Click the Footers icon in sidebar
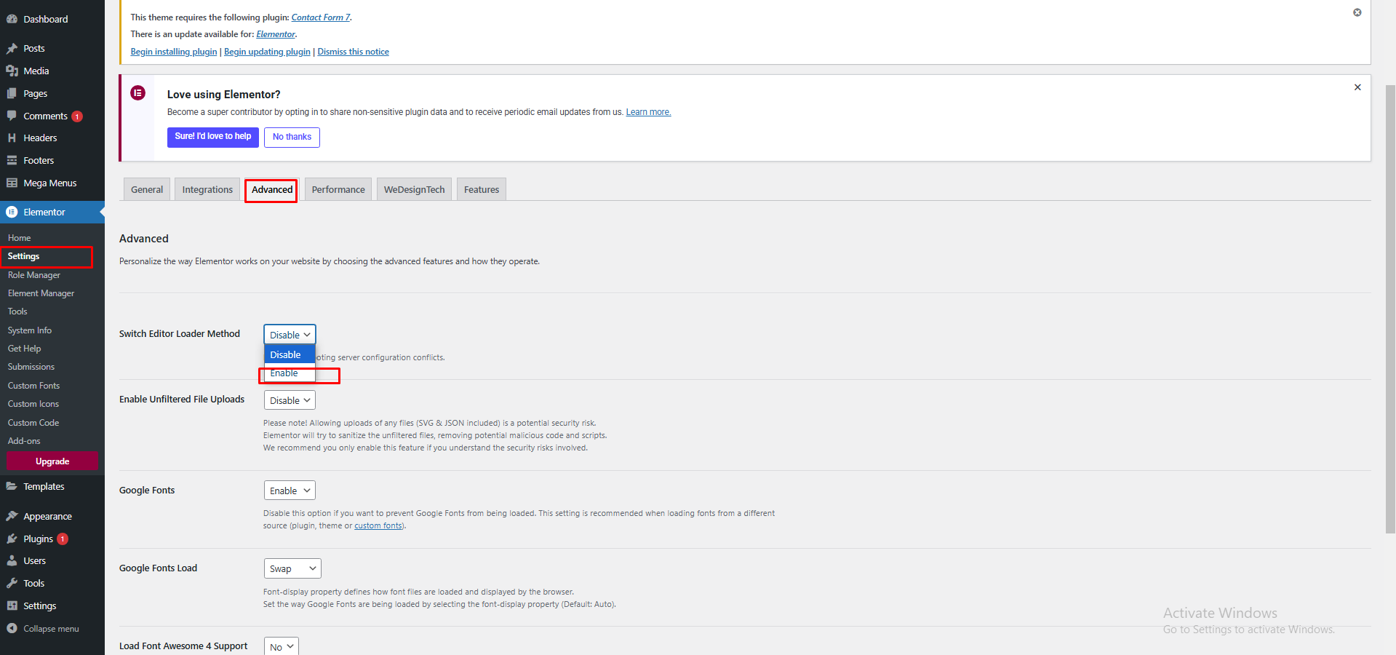Screen dimensions: 1396x655 pyautogui.click(x=12, y=160)
